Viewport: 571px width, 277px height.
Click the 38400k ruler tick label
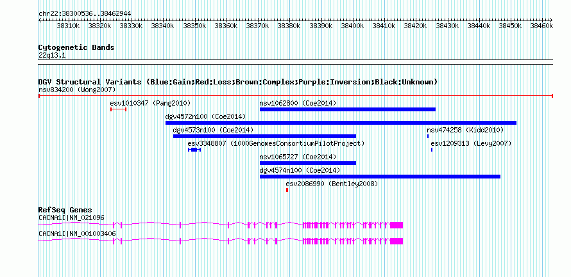coord(352,26)
